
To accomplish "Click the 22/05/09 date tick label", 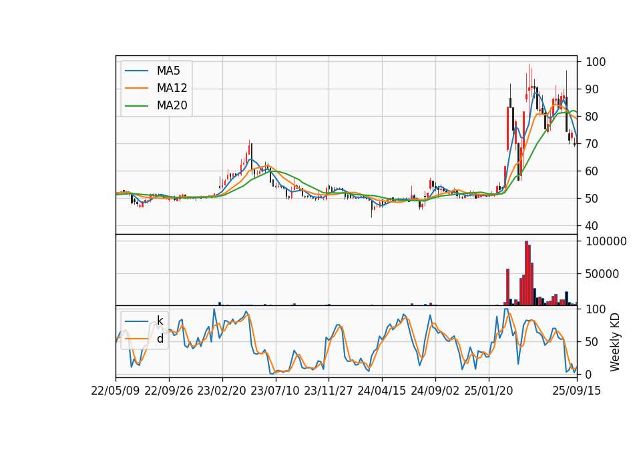I will (x=116, y=391).
